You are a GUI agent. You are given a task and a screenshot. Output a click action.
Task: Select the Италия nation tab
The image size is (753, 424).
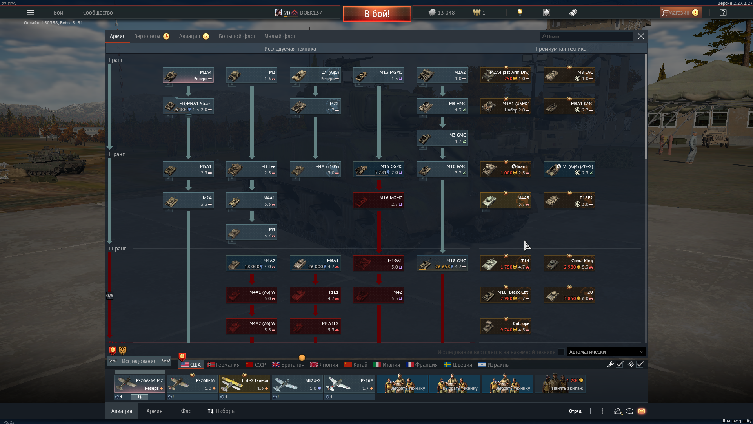387,365
